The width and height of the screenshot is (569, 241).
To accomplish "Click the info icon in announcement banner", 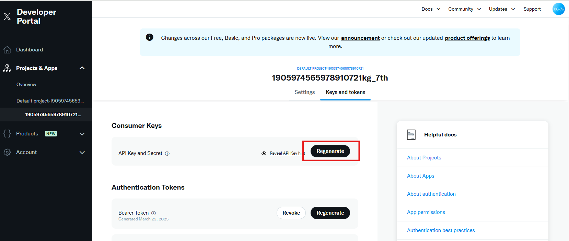I will 150,37.
